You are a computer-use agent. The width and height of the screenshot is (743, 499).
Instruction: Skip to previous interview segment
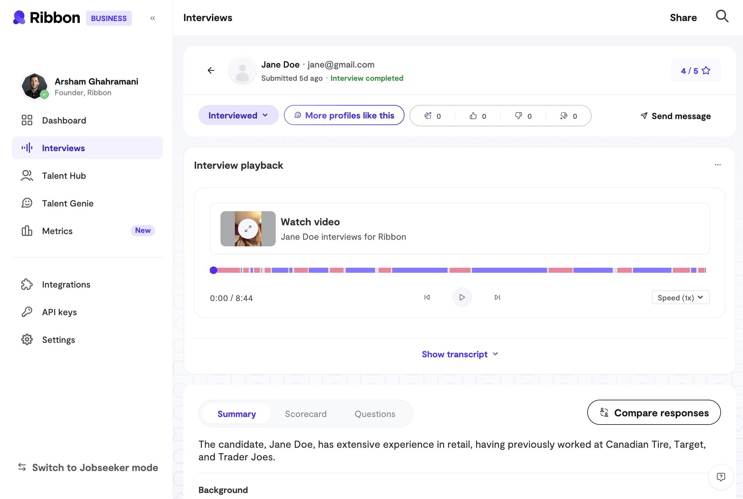point(427,297)
